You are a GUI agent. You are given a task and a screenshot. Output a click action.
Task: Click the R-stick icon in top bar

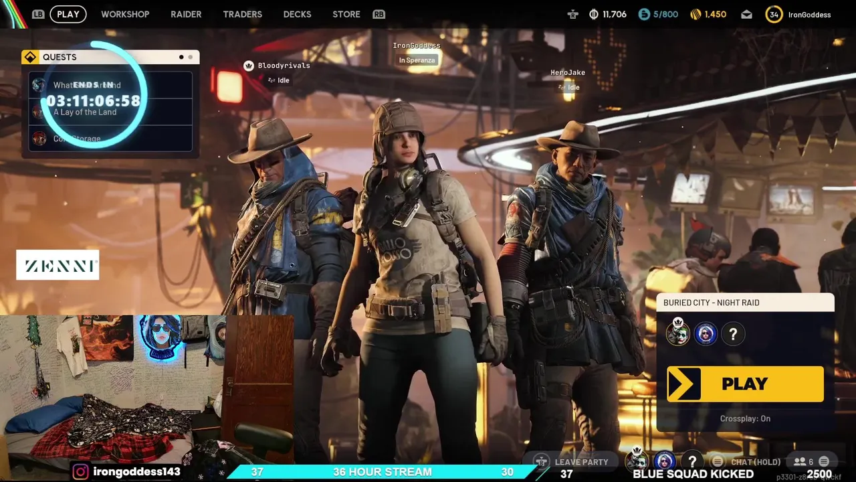click(573, 14)
